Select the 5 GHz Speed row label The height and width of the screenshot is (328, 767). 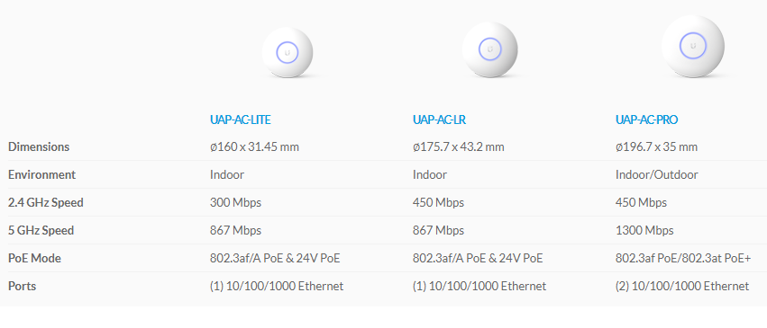pyautogui.click(x=41, y=230)
